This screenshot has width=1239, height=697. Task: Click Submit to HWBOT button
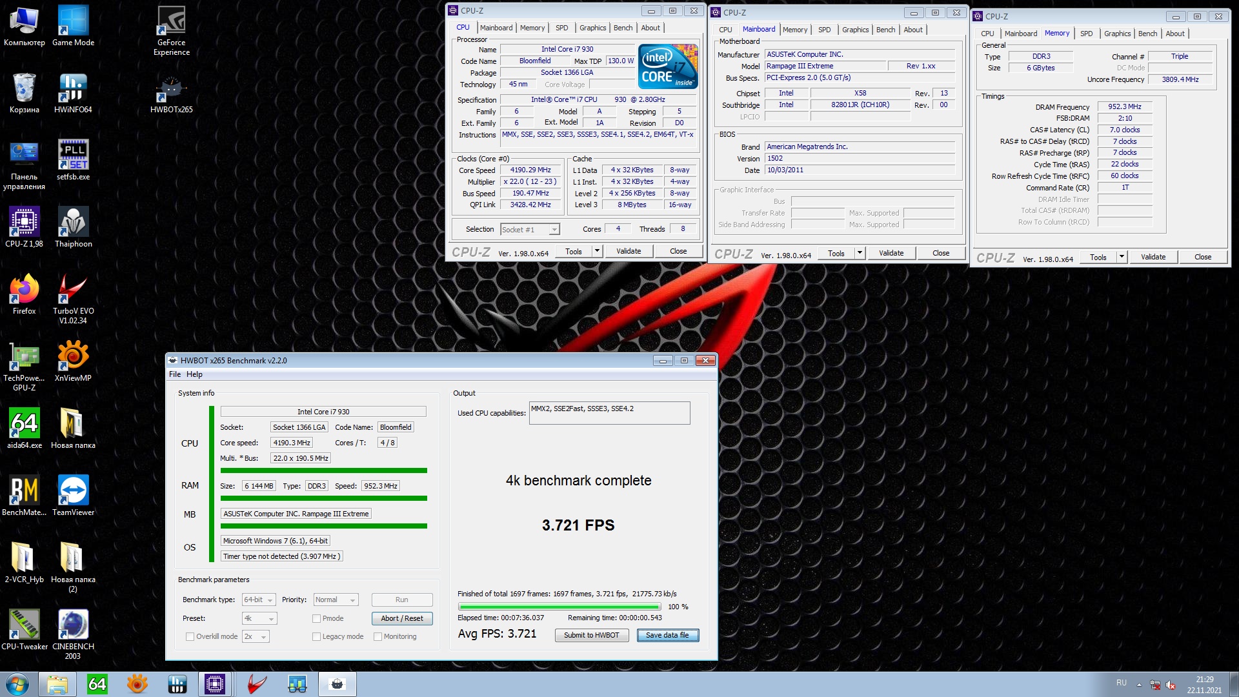[591, 636]
